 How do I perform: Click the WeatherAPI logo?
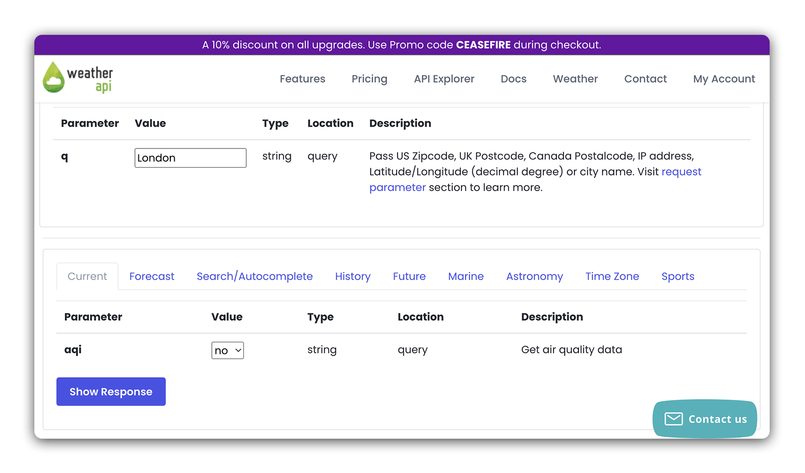click(77, 78)
